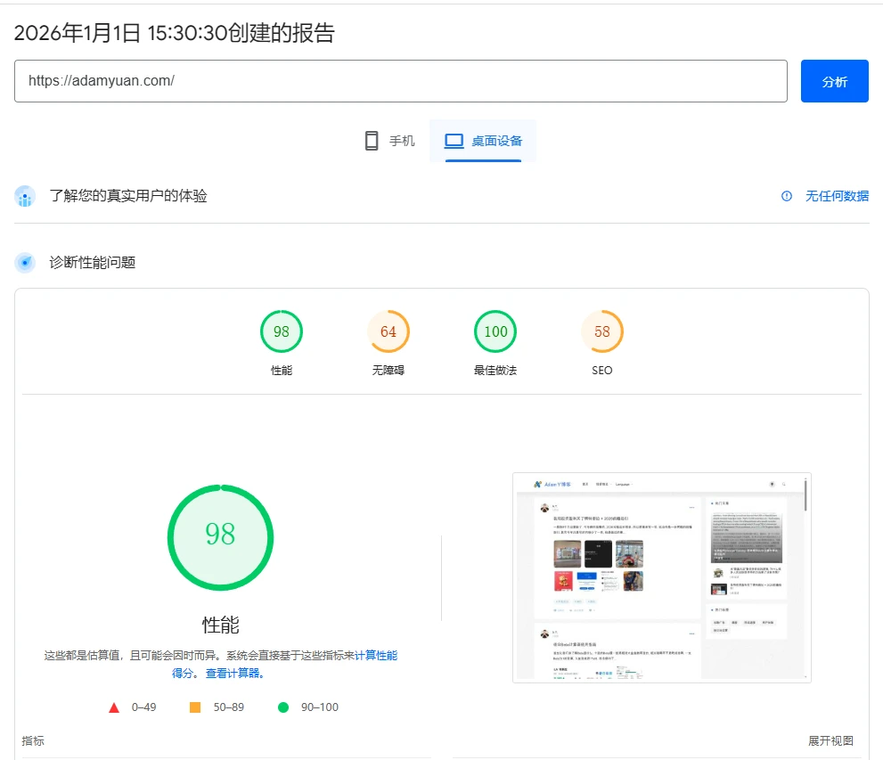Click the 无任何数据 link
Screen dimensions: 883x760
837,196
